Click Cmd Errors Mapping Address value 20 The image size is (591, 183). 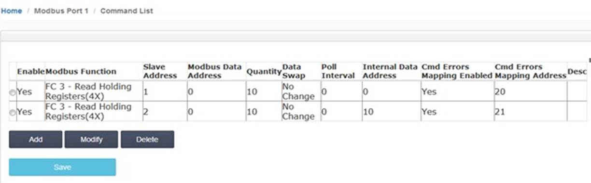click(x=500, y=91)
